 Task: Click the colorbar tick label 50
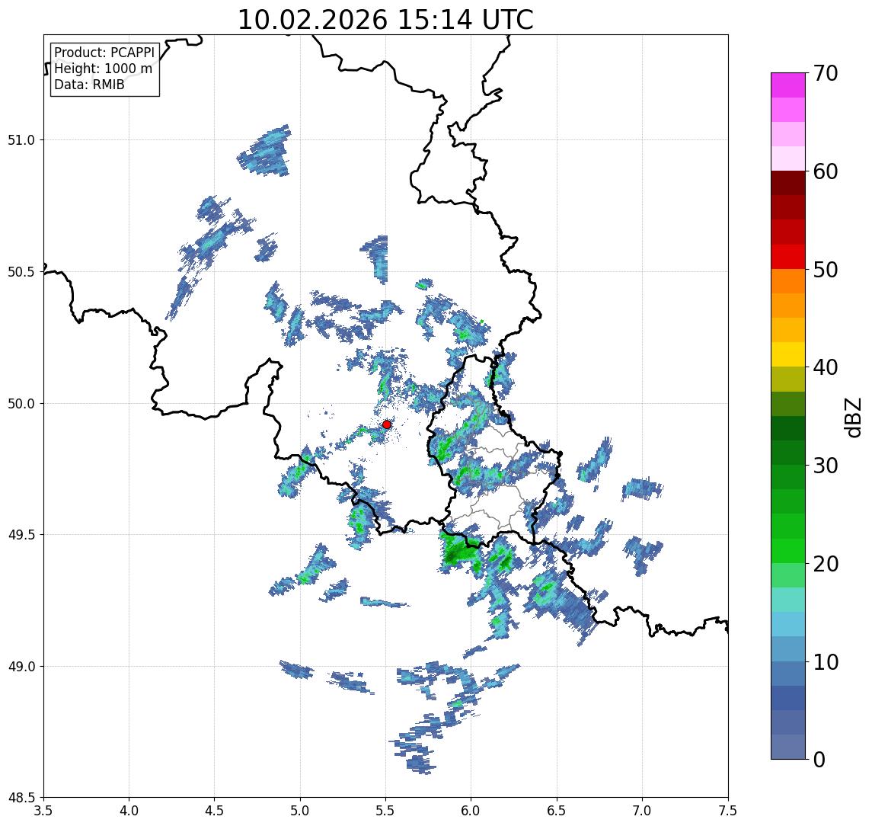tap(826, 270)
